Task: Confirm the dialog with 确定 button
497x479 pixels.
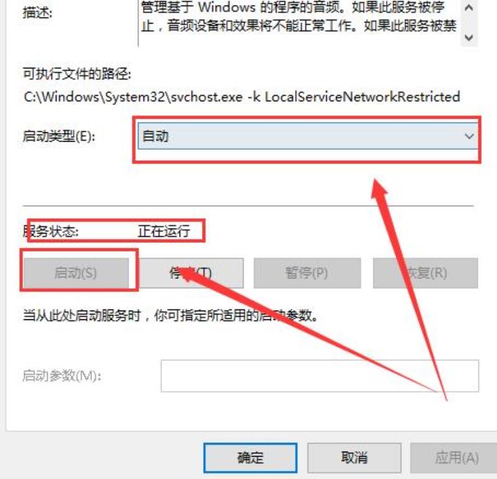Action: [x=250, y=458]
